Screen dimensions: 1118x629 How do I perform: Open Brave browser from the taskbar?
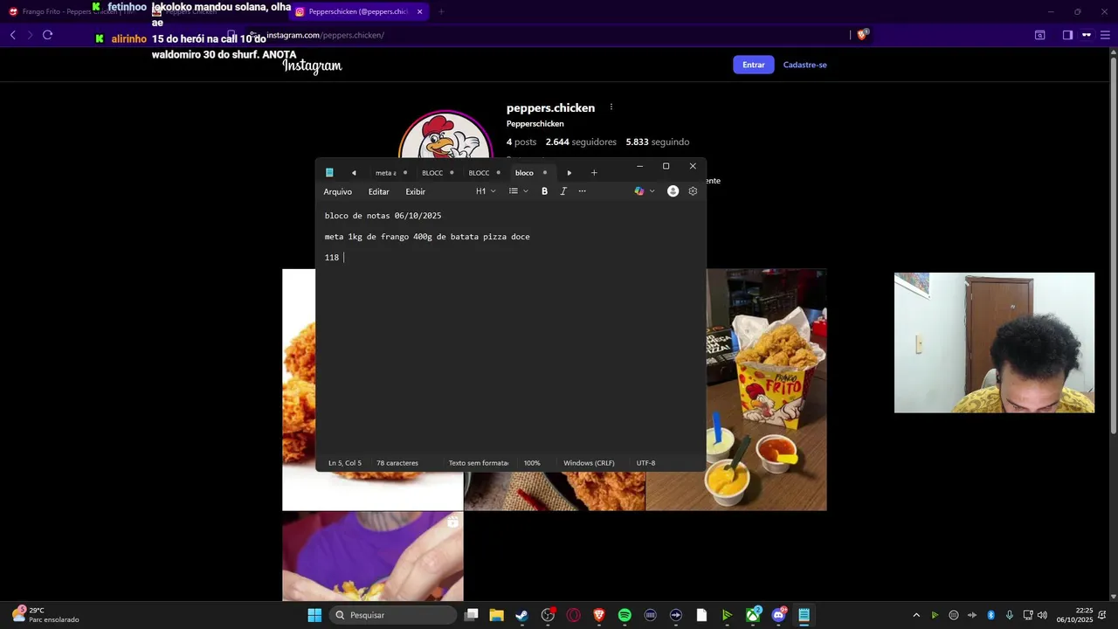[598, 615]
